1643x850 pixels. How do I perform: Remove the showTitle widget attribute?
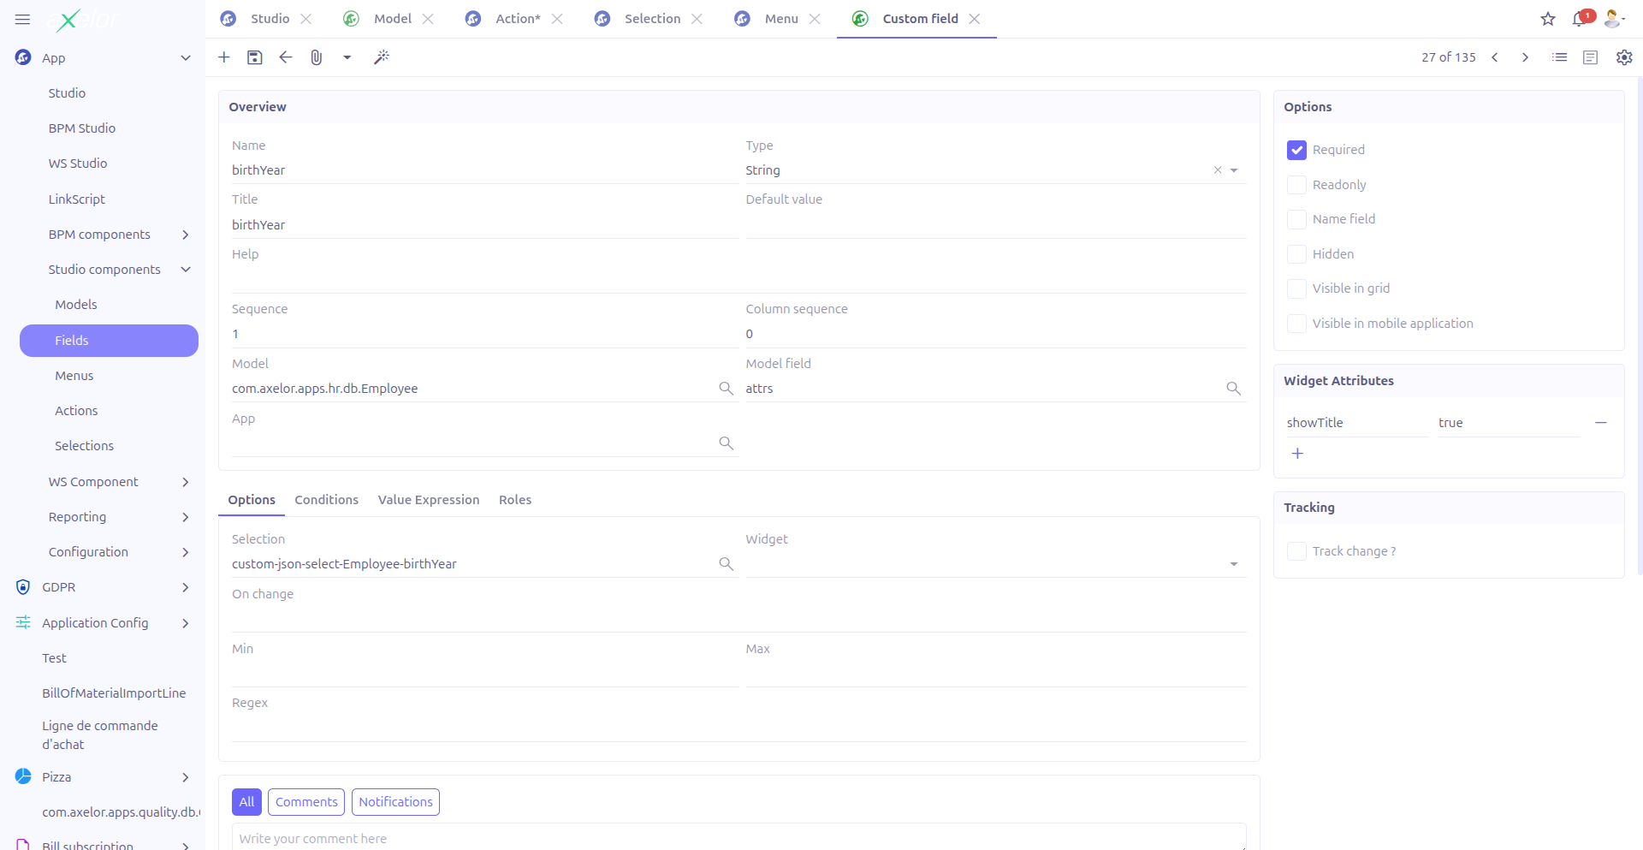[x=1601, y=423]
